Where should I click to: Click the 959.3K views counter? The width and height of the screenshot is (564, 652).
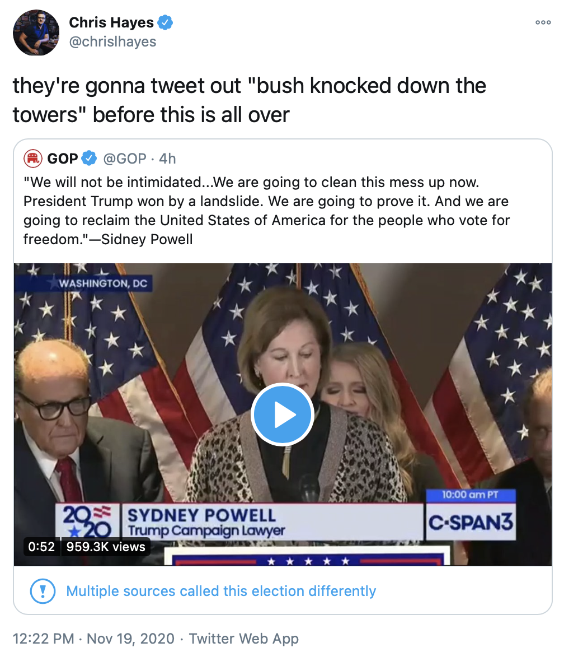(106, 547)
